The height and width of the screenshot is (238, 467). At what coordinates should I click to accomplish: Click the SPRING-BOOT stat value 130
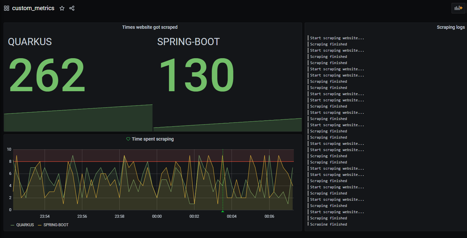click(x=196, y=75)
